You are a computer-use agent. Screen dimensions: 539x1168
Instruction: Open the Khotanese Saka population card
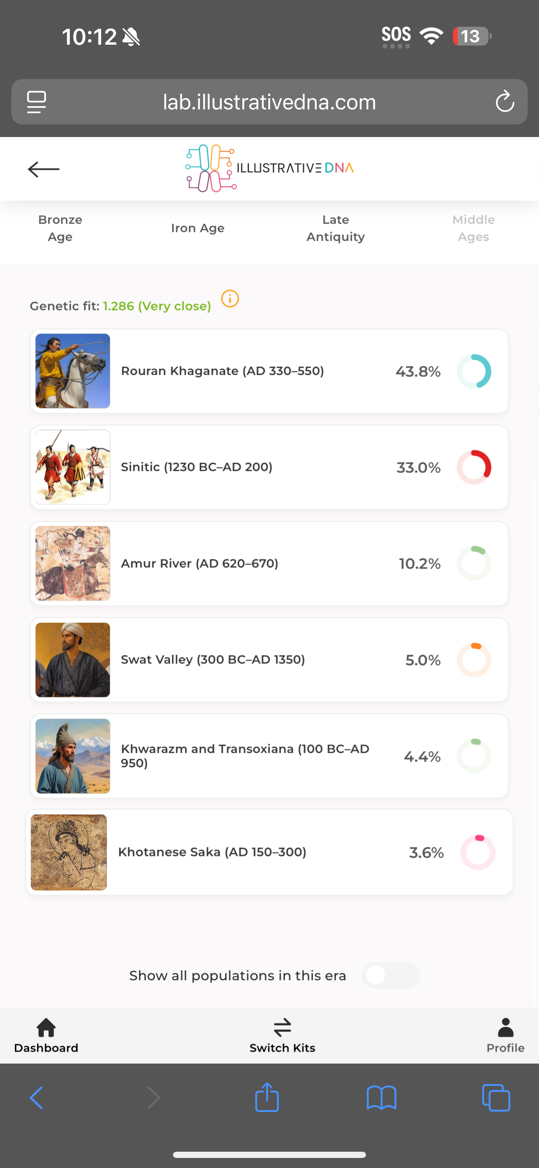point(269,852)
